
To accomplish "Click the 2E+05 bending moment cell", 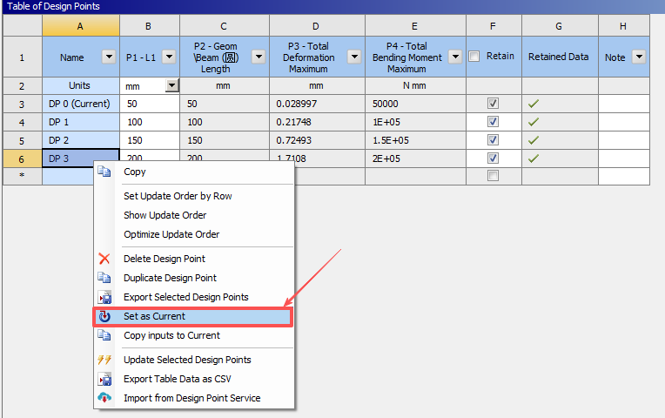I will pos(415,158).
